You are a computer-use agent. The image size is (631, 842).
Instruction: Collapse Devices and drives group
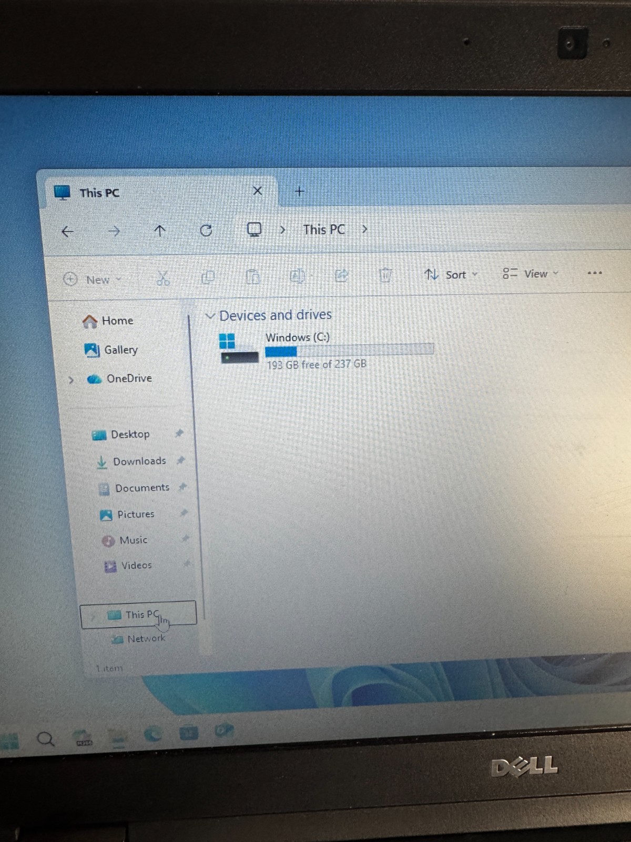[x=210, y=316]
